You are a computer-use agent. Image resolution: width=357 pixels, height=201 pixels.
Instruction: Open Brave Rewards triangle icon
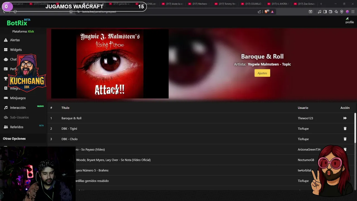(272, 12)
